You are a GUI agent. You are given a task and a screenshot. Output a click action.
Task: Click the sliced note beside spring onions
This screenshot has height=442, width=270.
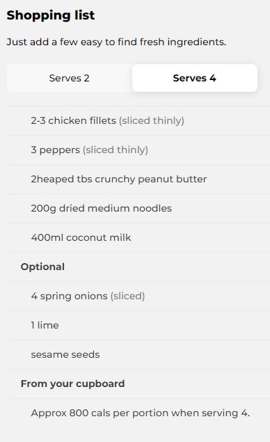click(x=127, y=296)
